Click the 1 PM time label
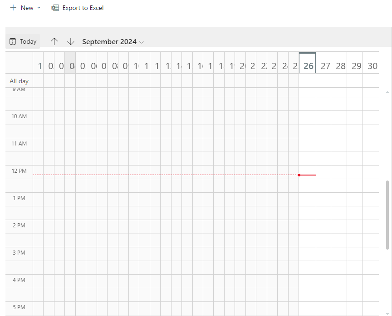The height and width of the screenshot is (316, 392). pyautogui.click(x=19, y=198)
